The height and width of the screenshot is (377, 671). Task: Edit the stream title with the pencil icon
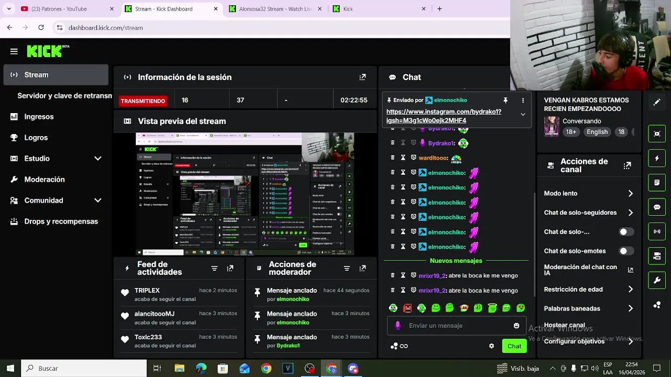tap(657, 102)
